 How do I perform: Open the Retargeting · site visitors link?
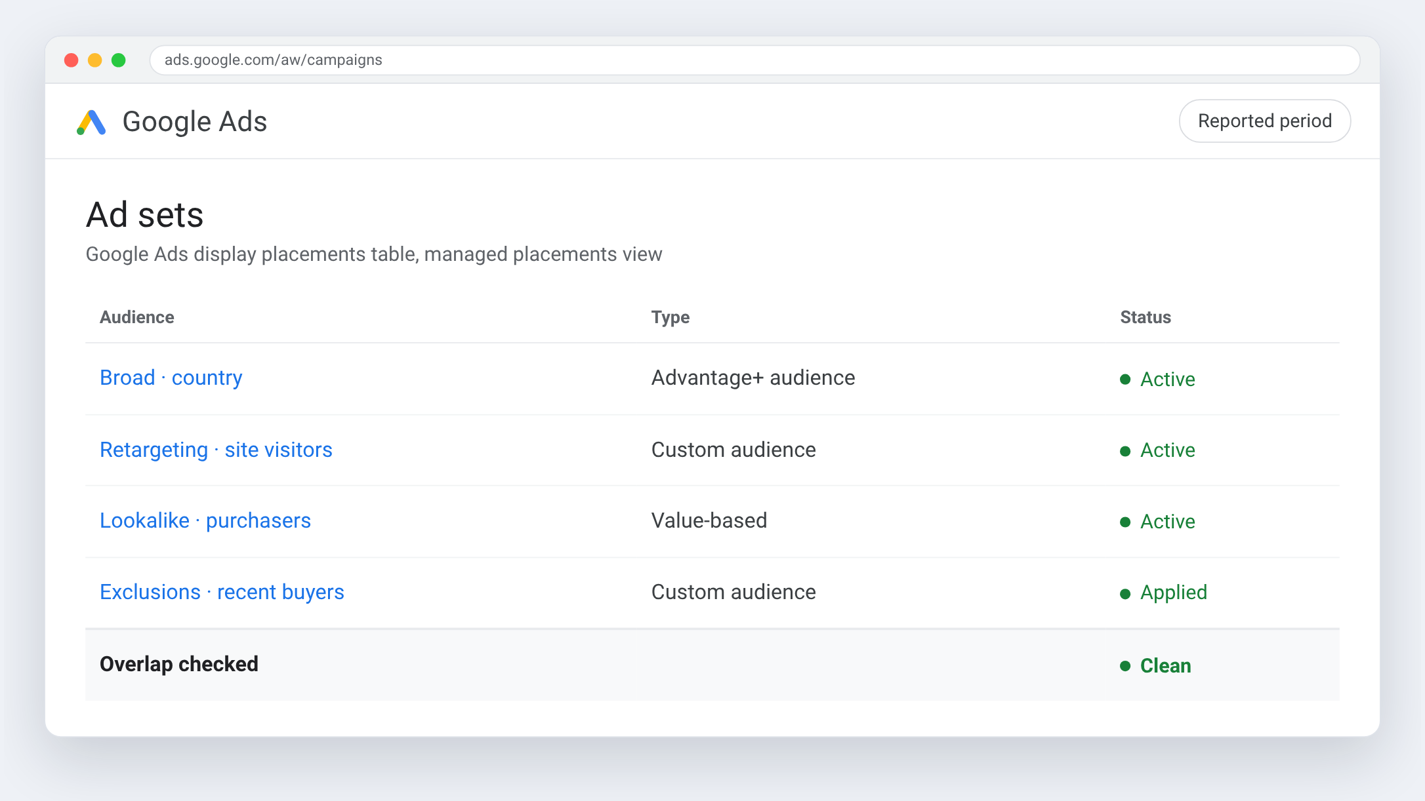(216, 450)
